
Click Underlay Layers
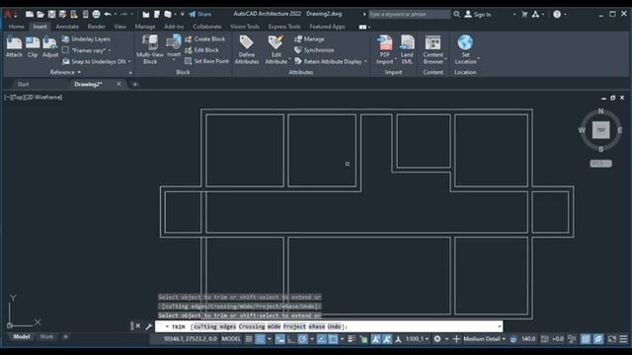[x=86, y=39]
